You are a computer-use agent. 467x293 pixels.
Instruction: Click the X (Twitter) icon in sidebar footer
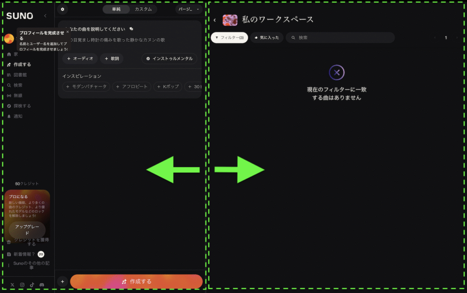(x=12, y=285)
